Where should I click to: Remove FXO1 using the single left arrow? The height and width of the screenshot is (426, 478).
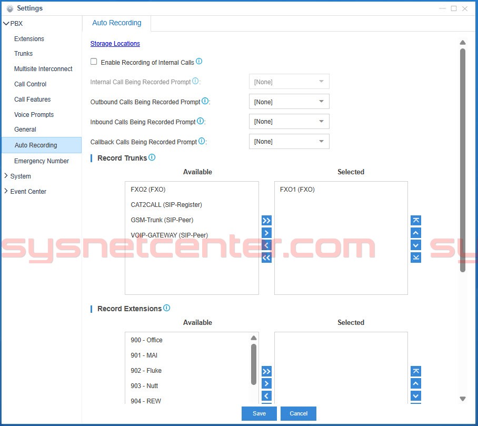[266, 245]
